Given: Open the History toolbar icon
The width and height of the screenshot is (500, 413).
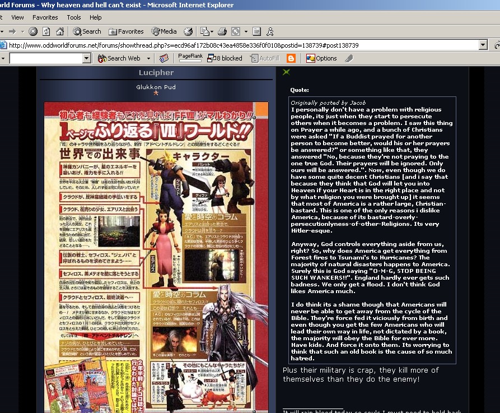Looking at the screenshot, I should 188,32.
